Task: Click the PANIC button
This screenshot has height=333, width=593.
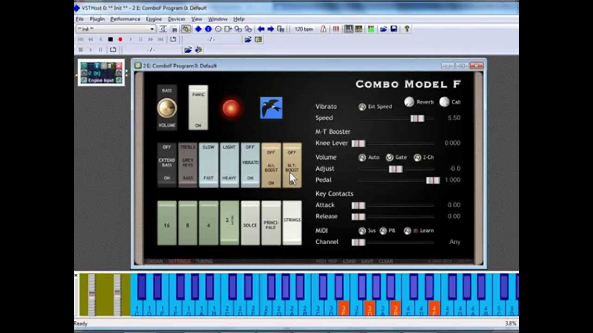Action: (198, 108)
